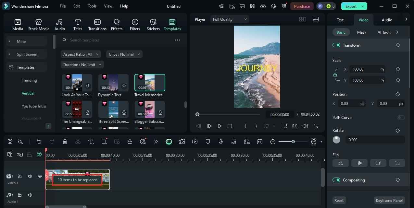The height and width of the screenshot is (208, 414).
Task: Open the Tools menu
Action: (92, 6)
